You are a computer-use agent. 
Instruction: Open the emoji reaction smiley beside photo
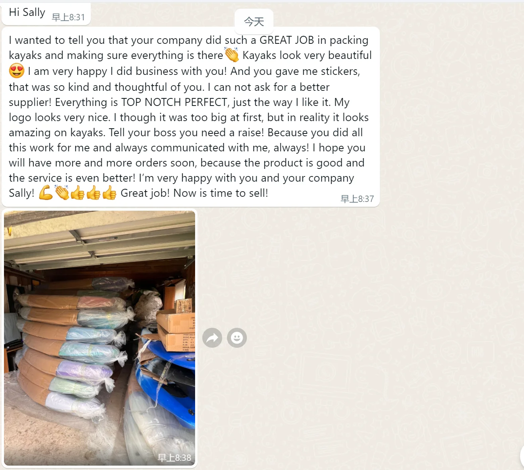pyautogui.click(x=237, y=338)
